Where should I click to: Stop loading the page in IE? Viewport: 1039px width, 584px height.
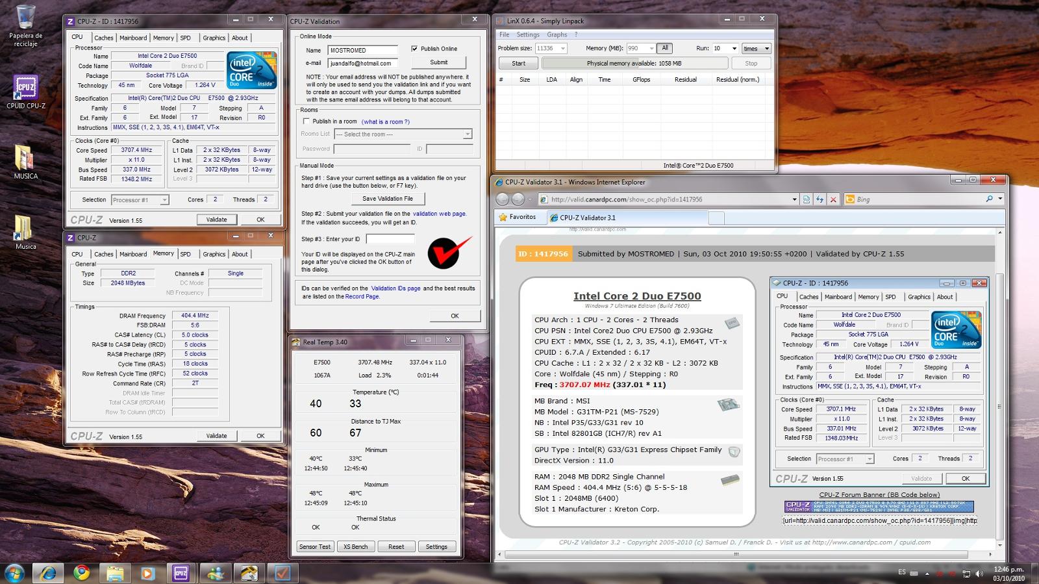click(x=833, y=199)
